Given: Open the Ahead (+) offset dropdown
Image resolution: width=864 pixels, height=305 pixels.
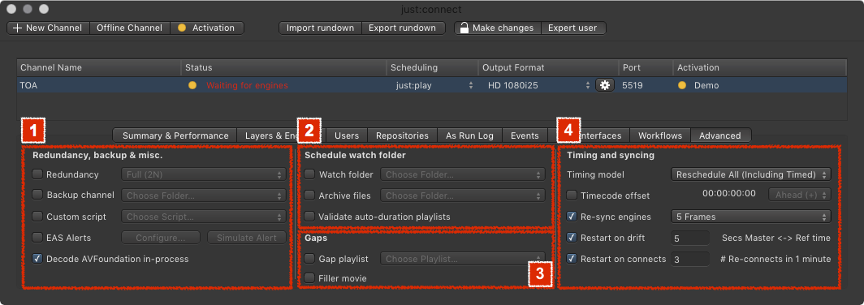Looking at the screenshot, I should tap(800, 195).
